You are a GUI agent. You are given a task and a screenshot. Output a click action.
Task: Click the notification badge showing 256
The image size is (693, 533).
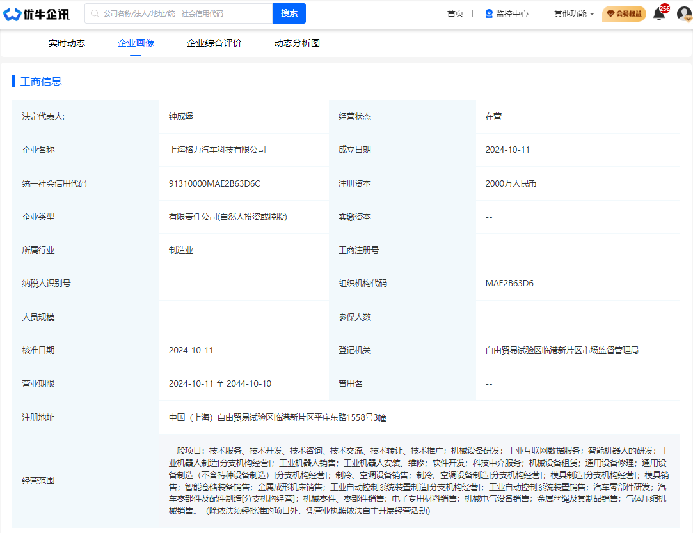tap(665, 8)
